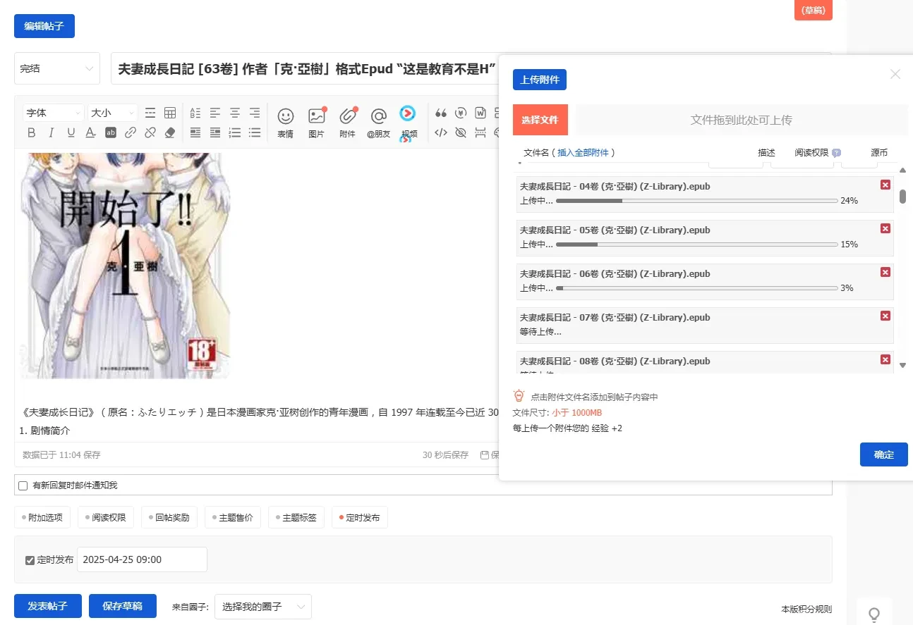Click the @朋友 mention icon

click(378, 122)
